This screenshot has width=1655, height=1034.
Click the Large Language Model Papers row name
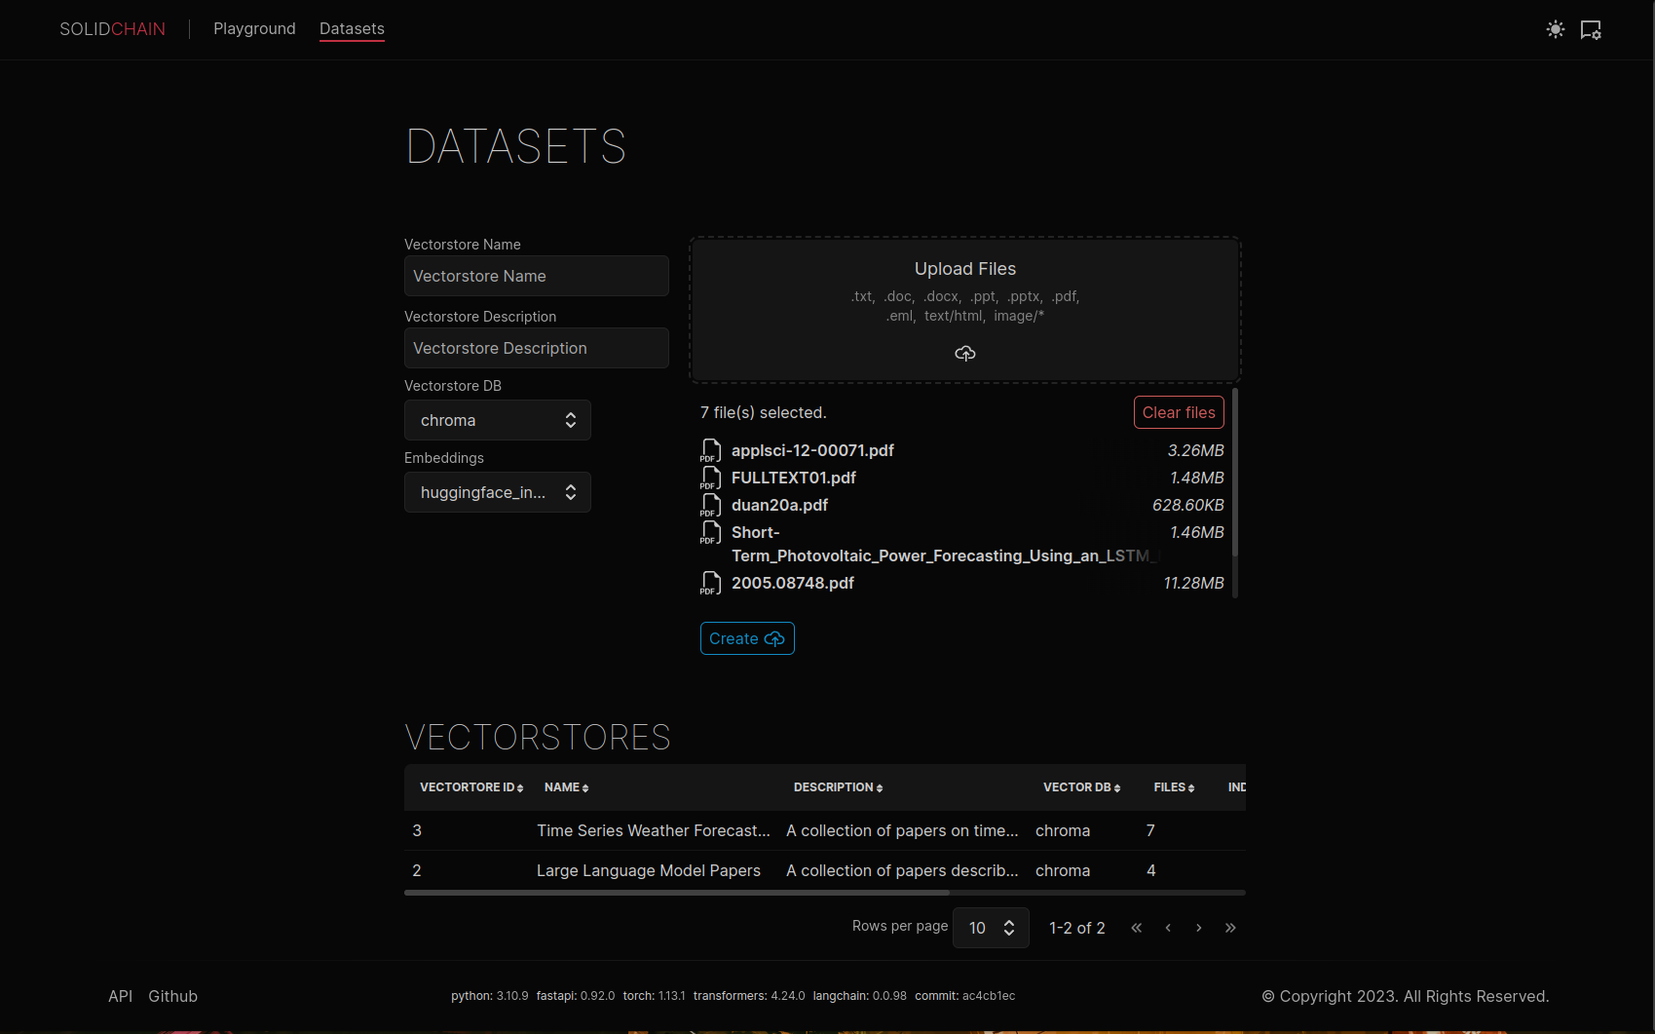point(649,870)
